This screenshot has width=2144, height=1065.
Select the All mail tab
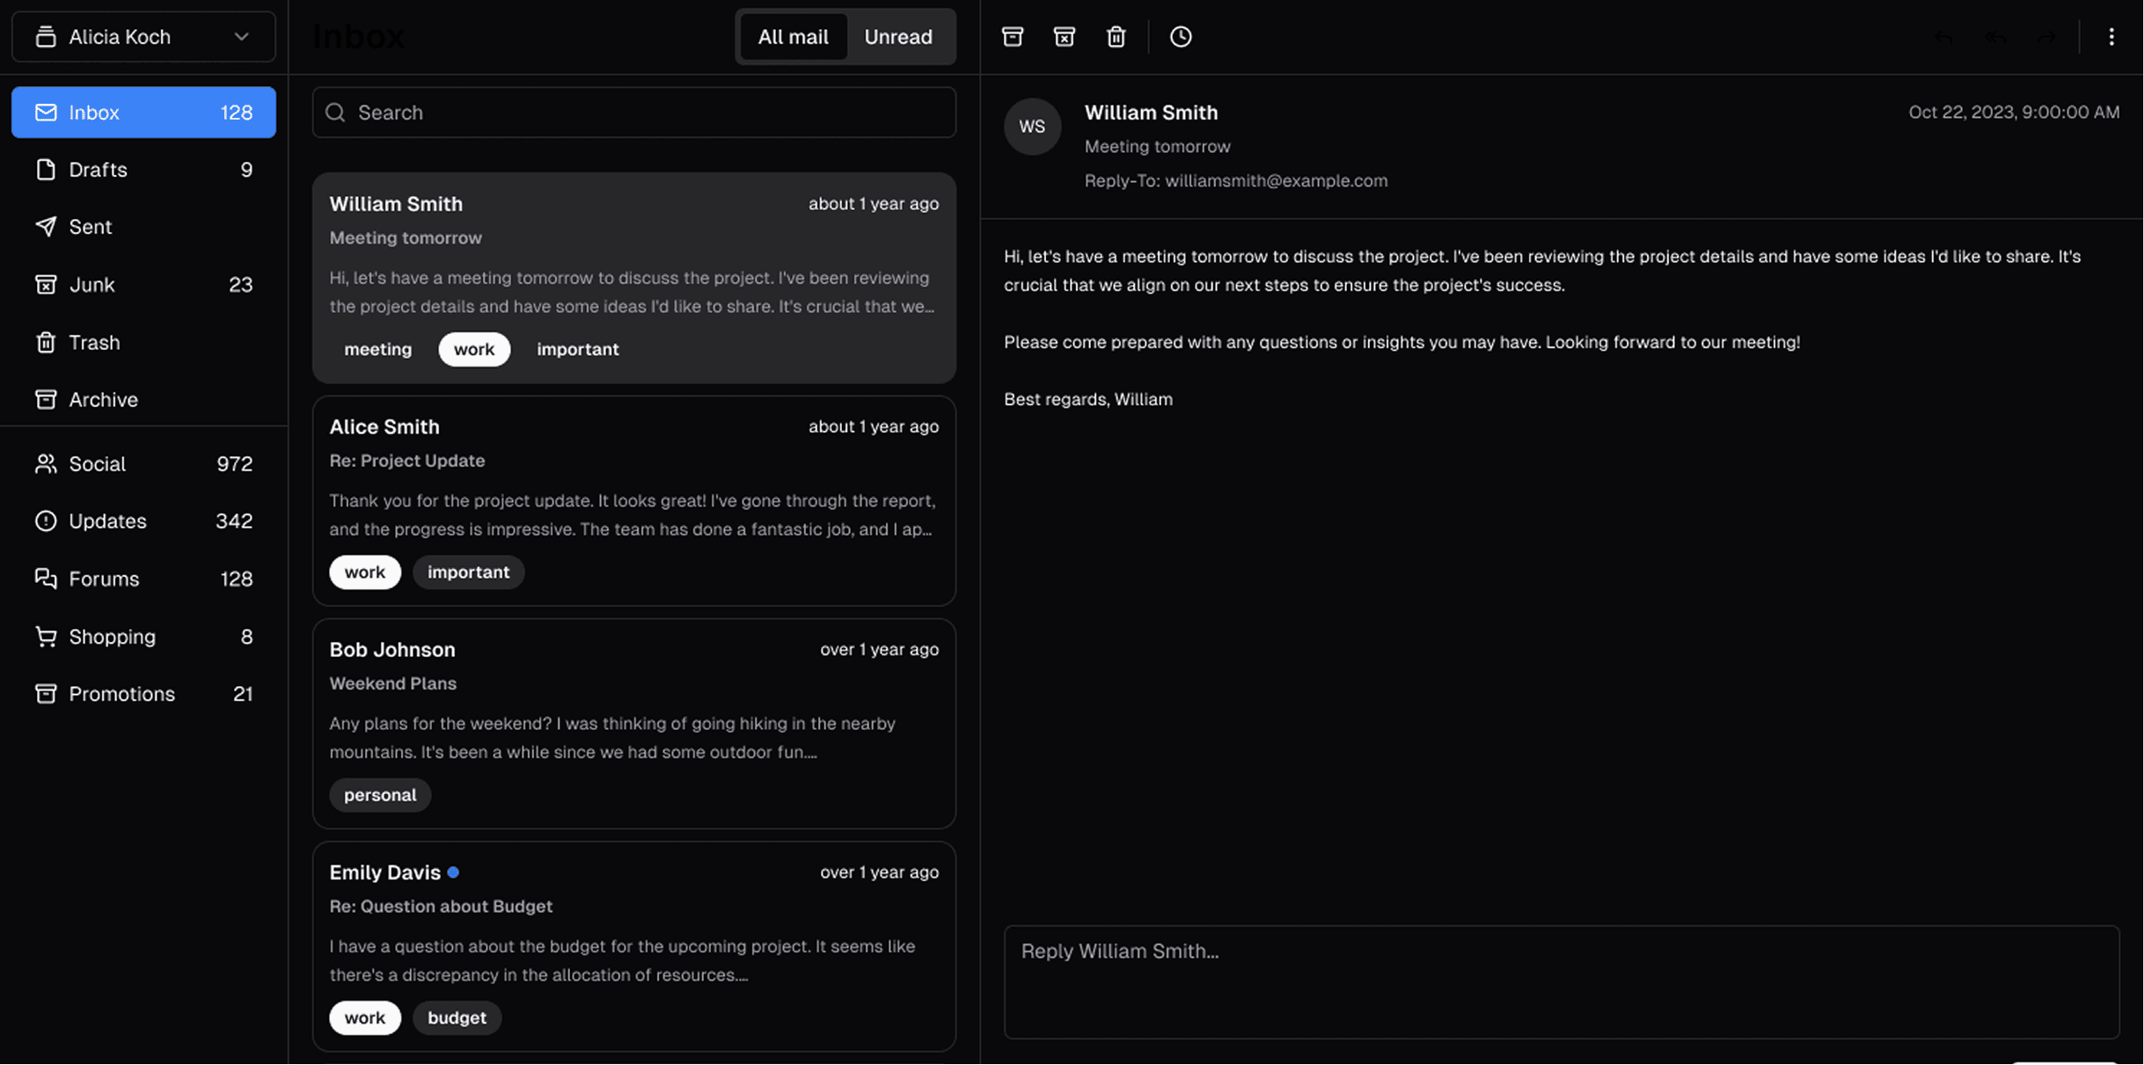click(793, 37)
